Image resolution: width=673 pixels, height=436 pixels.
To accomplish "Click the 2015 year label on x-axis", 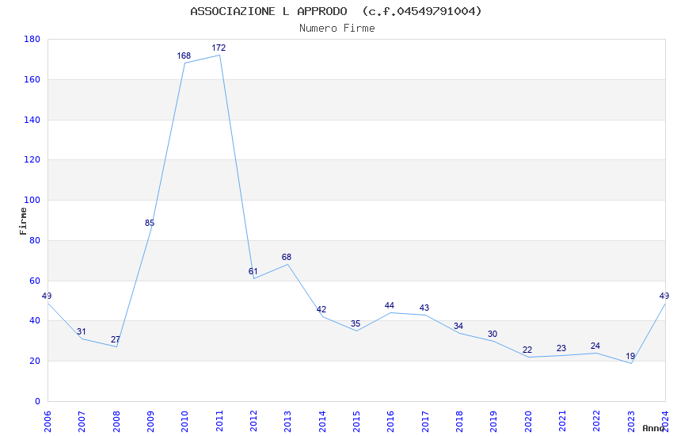I will click(x=356, y=421).
